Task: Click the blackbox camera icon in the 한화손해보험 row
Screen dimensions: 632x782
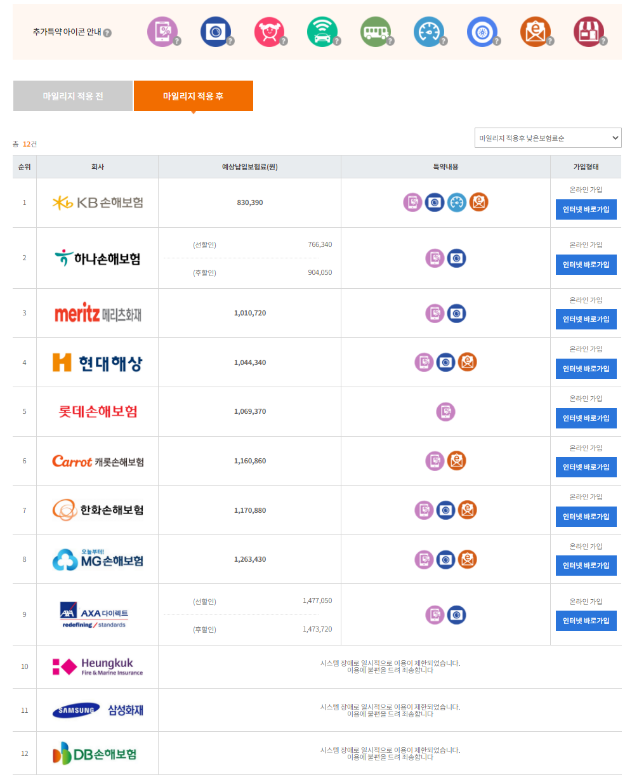Action: [446, 510]
